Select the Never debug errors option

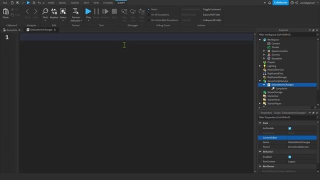coord(149,9)
